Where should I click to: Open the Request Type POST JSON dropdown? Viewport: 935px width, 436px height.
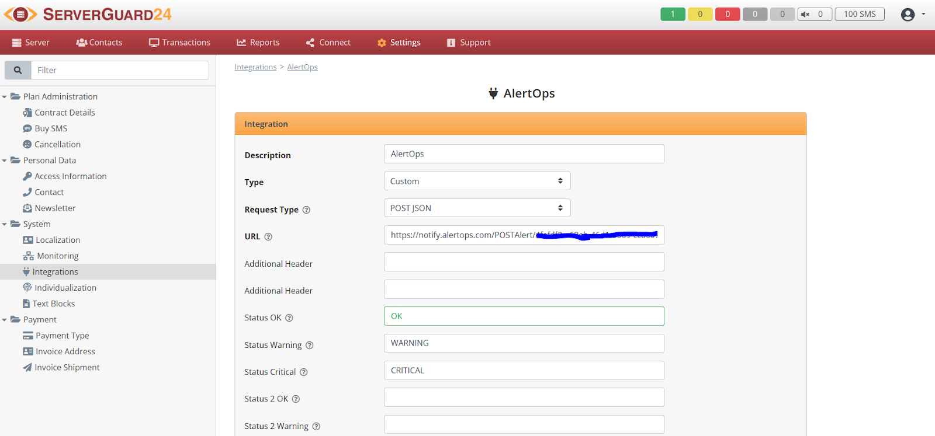(x=477, y=208)
